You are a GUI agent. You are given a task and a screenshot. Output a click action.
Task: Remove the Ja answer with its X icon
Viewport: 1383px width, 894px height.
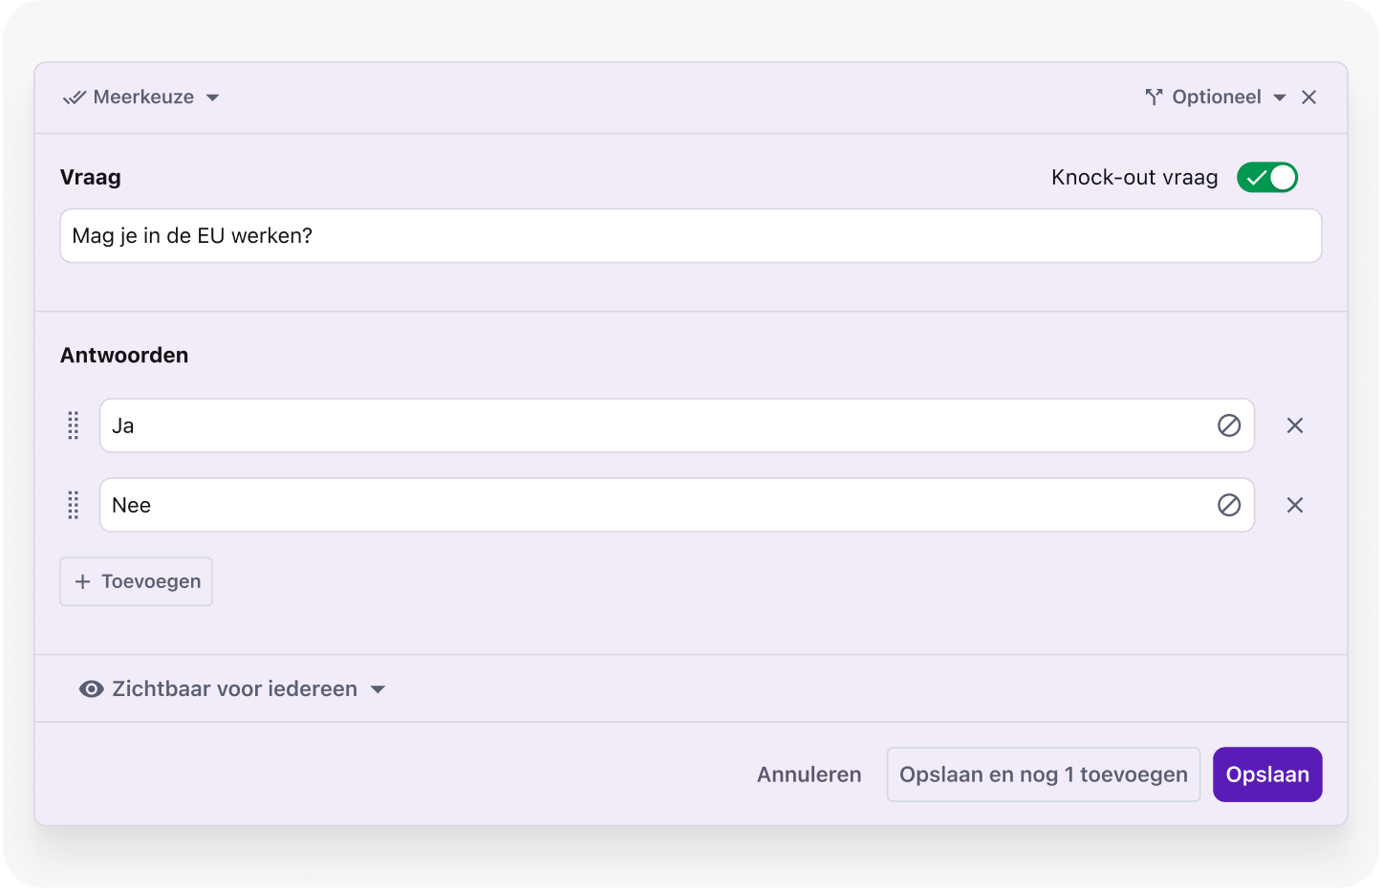pyautogui.click(x=1294, y=425)
